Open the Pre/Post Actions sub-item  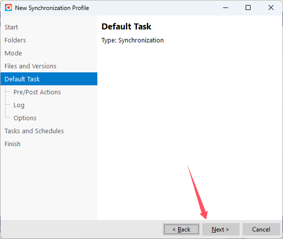pos(37,92)
